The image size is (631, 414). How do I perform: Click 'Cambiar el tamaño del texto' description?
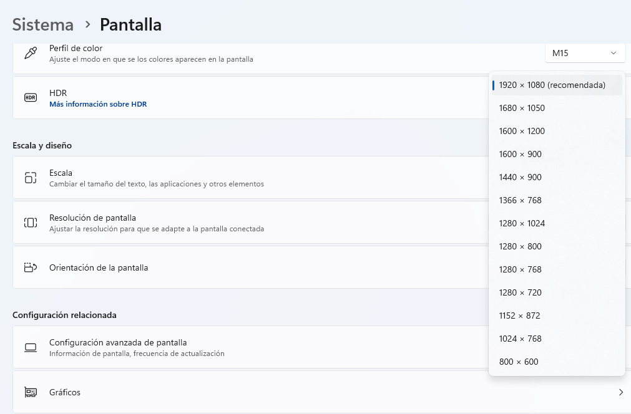[x=157, y=184]
